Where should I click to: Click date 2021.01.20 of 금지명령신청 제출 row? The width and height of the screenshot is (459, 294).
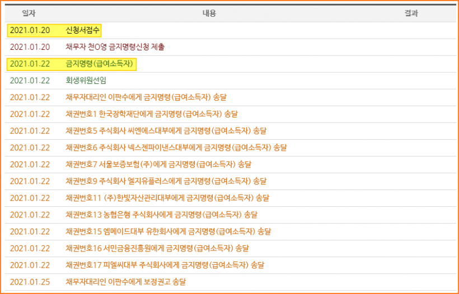pos(30,47)
